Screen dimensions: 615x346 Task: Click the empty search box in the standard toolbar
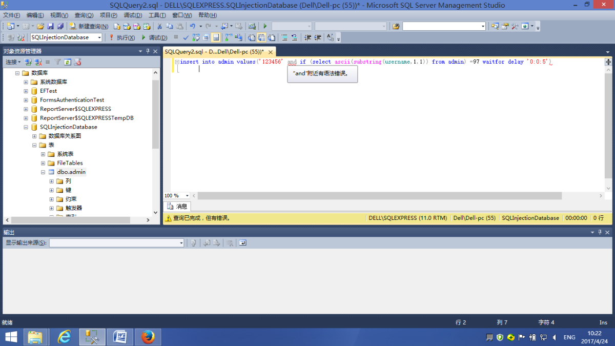[x=444, y=26]
